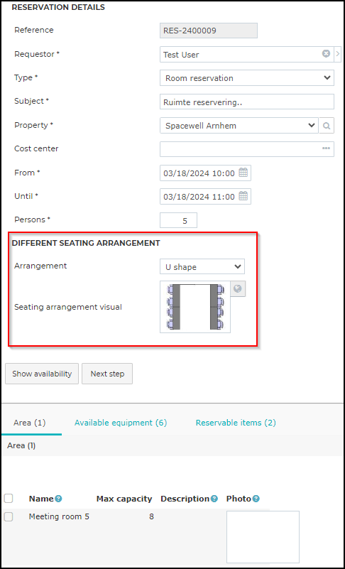Switch to Reservable items (2) tab
345x569 pixels.
click(236, 423)
